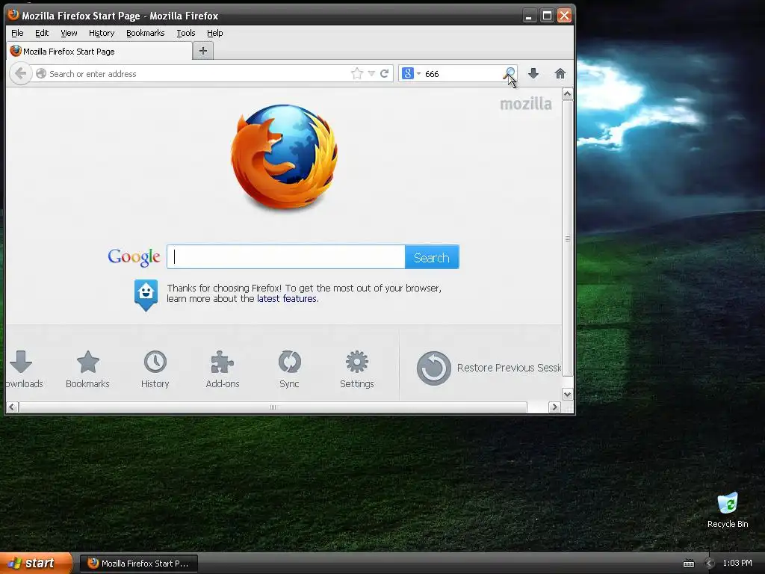The image size is (765, 574).
Task: Click the search bar magnifier icon
Action: tap(510, 74)
